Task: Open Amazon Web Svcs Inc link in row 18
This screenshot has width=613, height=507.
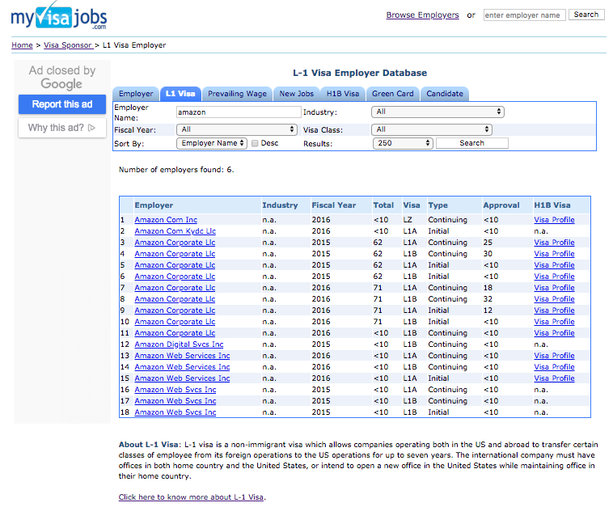Action: (175, 412)
